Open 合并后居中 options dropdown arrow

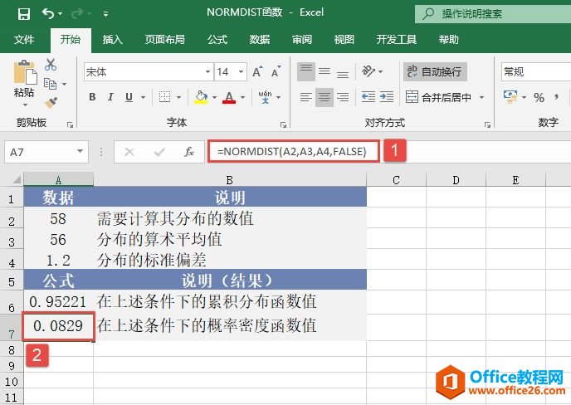click(x=481, y=97)
